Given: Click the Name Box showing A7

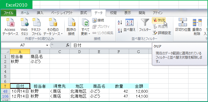Looking at the screenshot, I should tap(23, 45).
